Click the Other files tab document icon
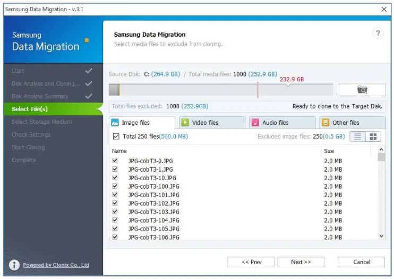This screenshot has height=279, width=394. coord(326,123)
